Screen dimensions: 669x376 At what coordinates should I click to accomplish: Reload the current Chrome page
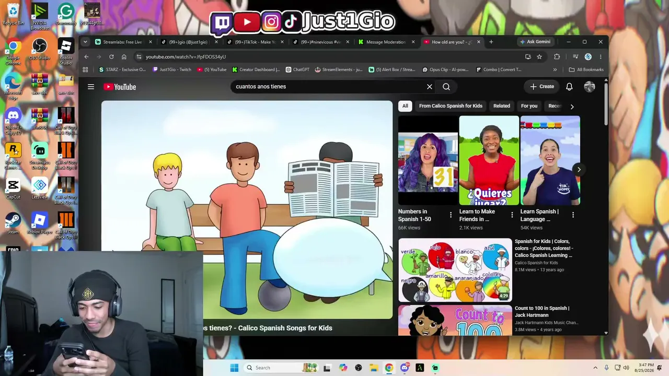click(x=111, y=56)
